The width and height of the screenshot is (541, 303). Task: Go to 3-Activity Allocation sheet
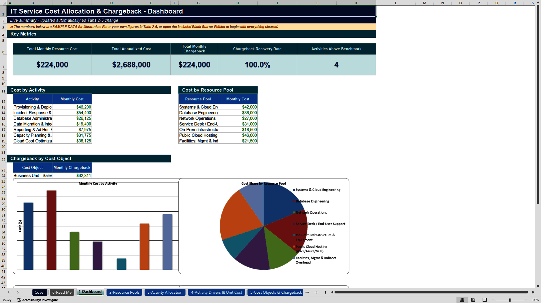tap(165, 292)
